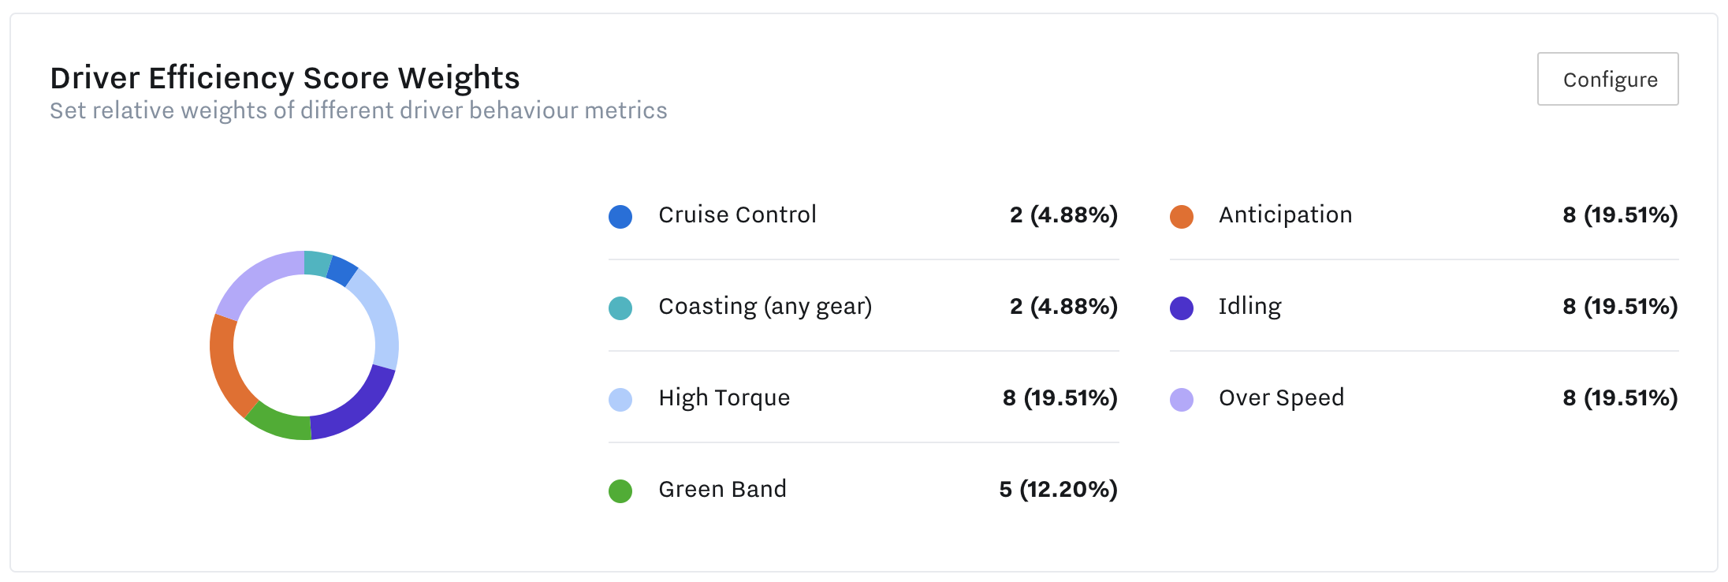Click the Idling 8 (19.51%) value
The image size is (1728, 582).
[x=1620, y=307]
